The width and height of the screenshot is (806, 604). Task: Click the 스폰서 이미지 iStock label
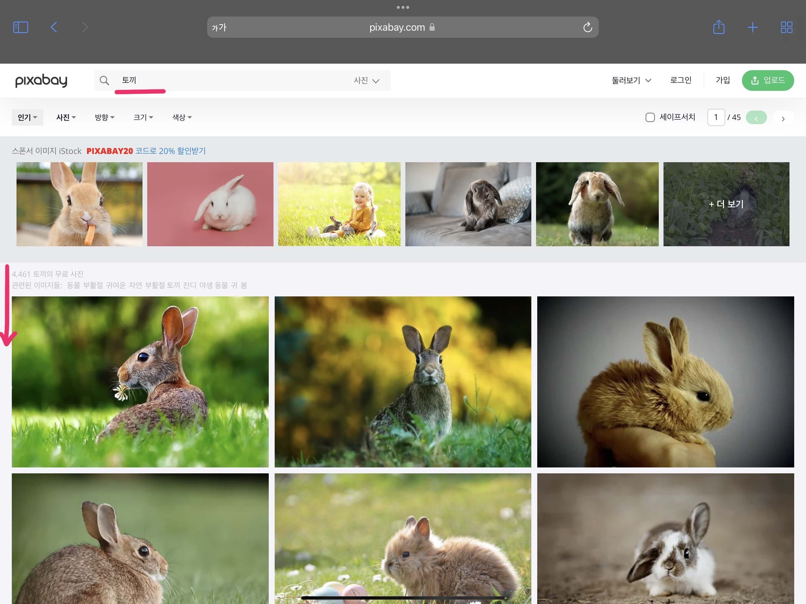pos(47,151)
